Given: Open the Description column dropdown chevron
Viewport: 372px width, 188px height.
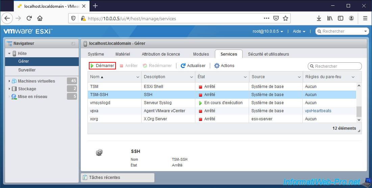Looking at the screenshot, I should tap(192, 77).
